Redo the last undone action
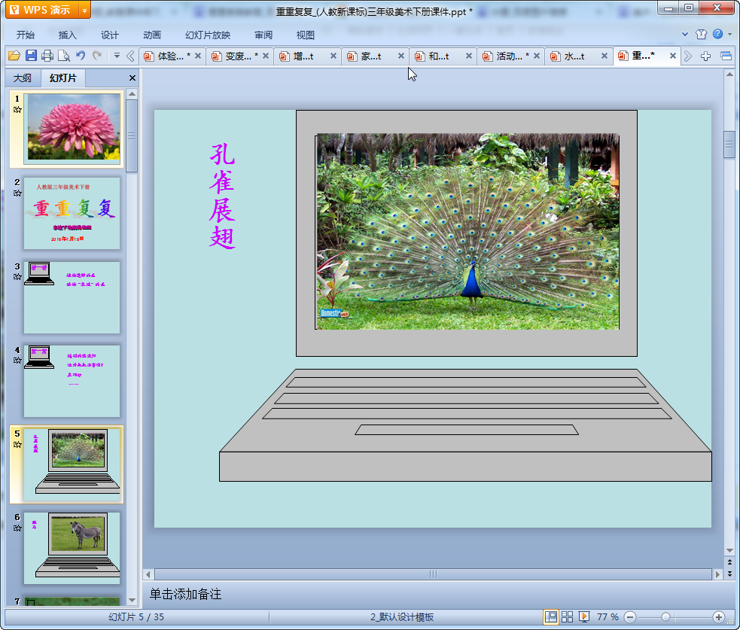Viewport: 740px width, 630px height. pyautogui.click(x=97, y=56)
